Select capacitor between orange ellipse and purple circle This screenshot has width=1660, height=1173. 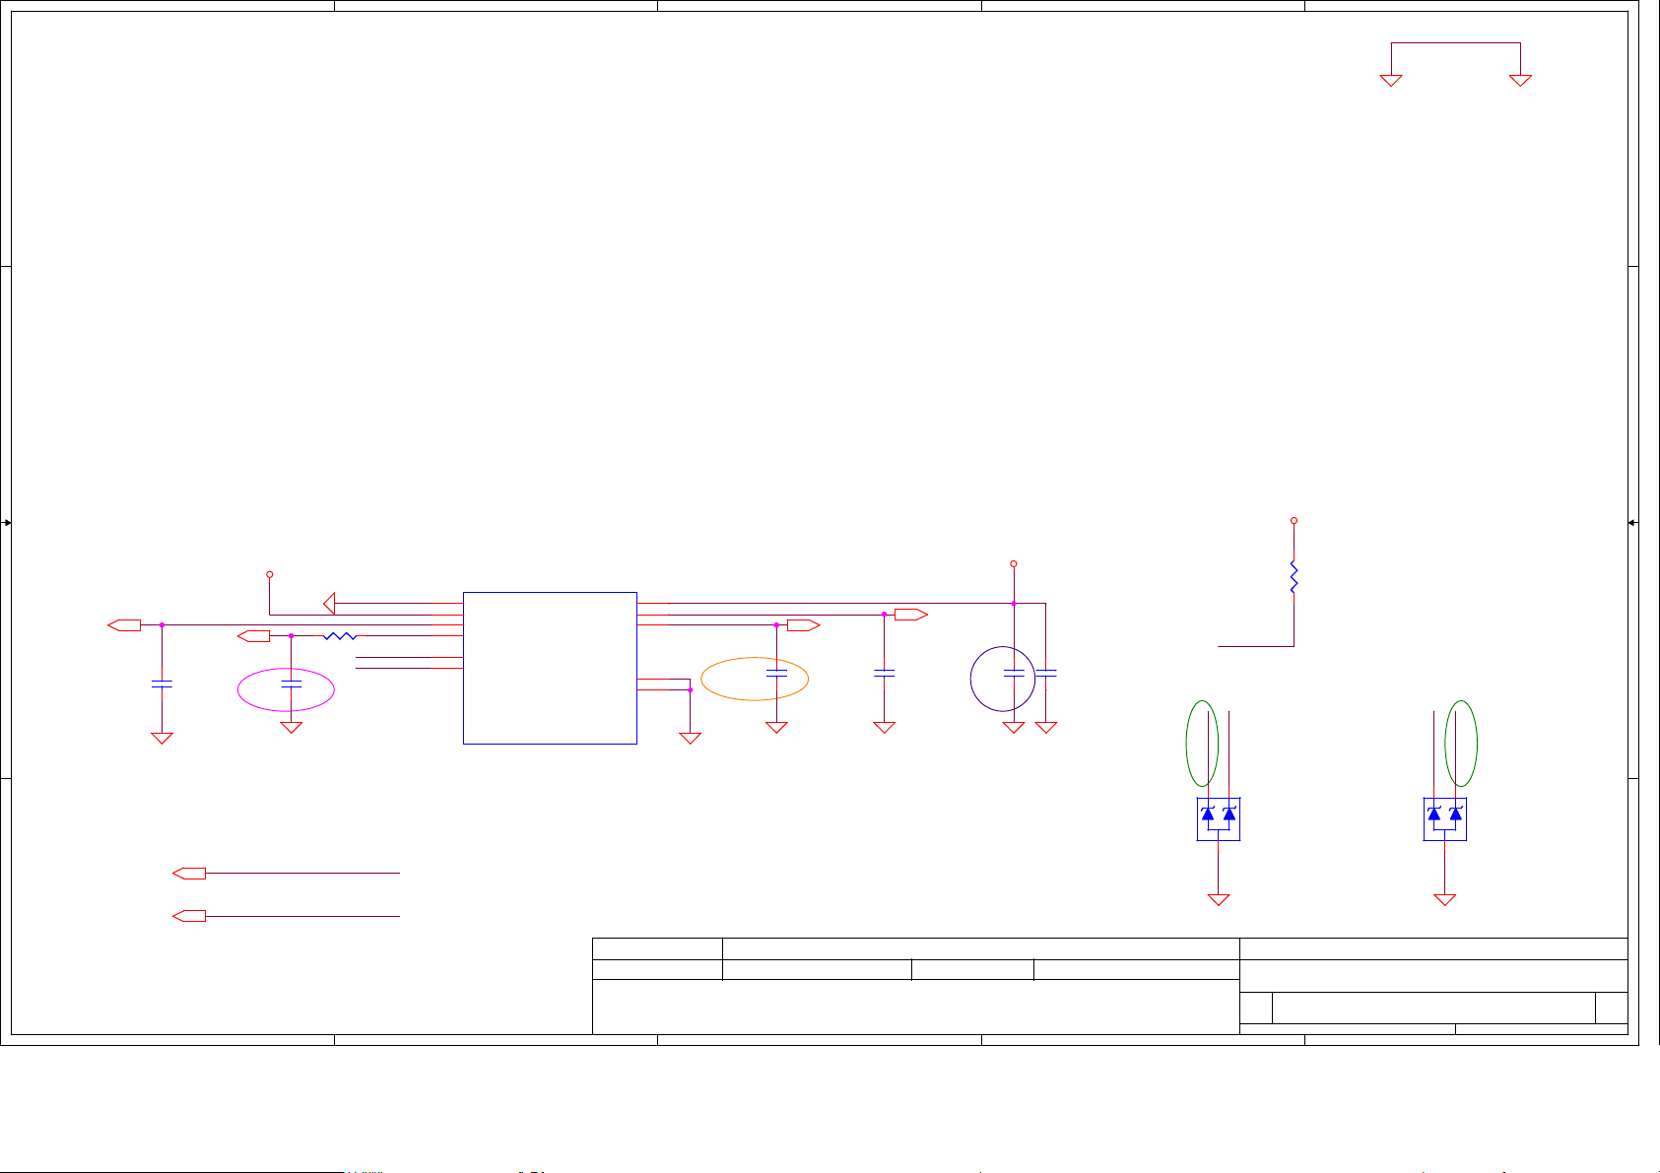(x=884, y=674)
